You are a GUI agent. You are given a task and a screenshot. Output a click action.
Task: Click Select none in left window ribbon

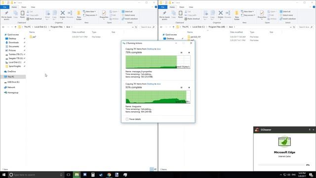(x=128, y=15)
